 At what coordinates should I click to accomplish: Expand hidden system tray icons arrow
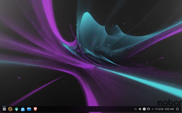tap(152, 109)
